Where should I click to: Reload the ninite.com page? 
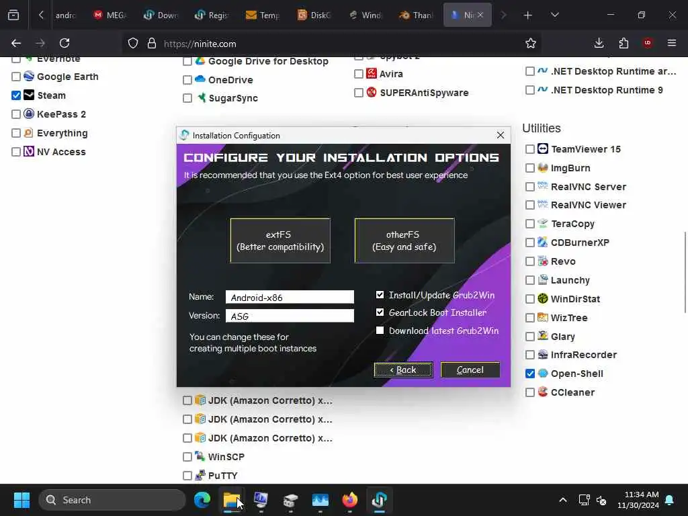click(64, 43)
